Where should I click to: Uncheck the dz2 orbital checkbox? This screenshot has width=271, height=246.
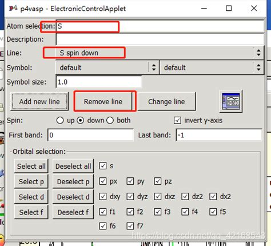click(x=185, y=196)
